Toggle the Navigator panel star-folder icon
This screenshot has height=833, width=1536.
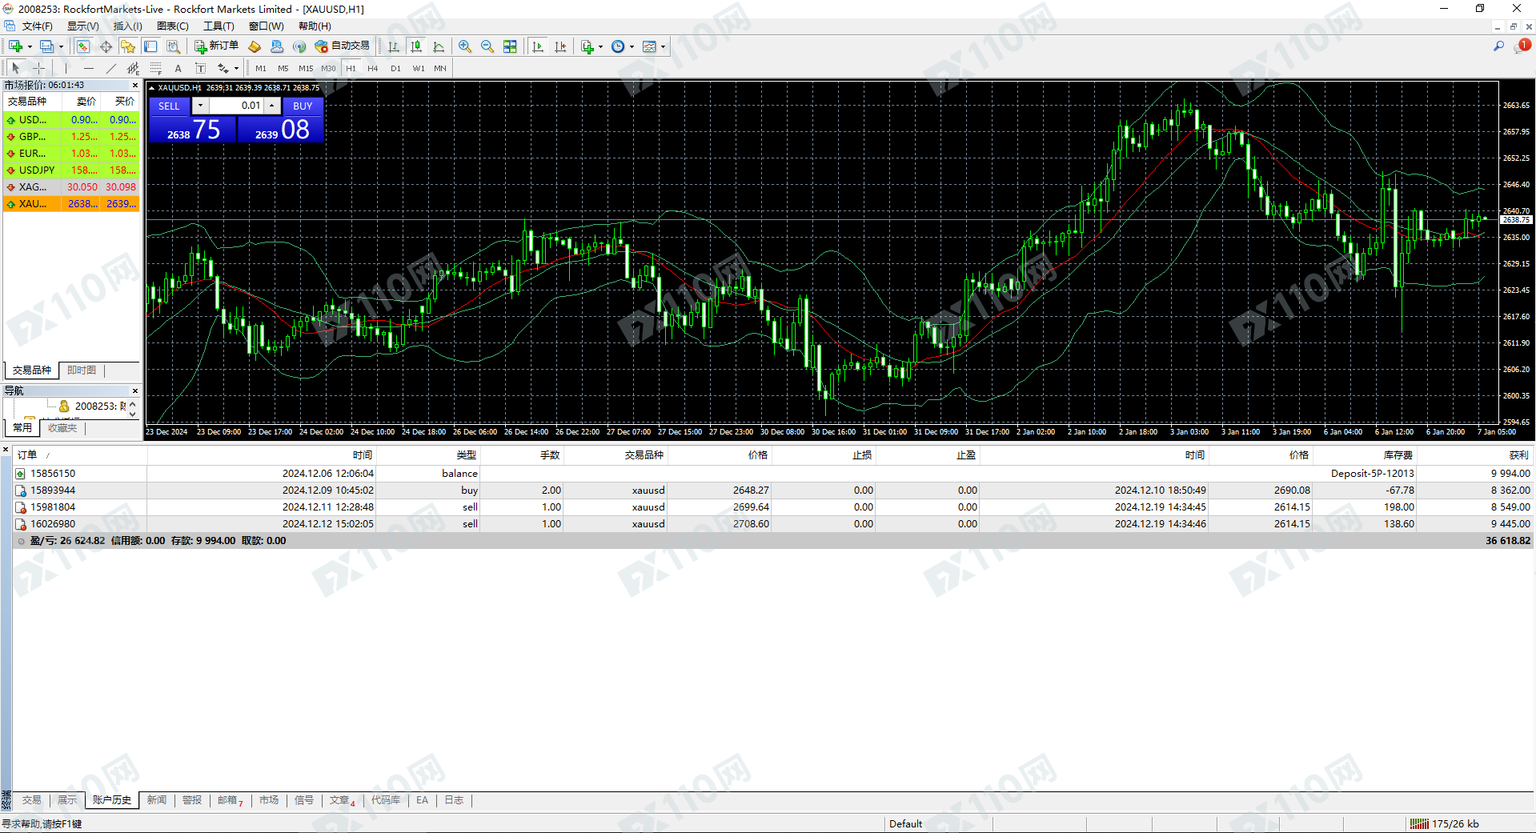(x=128, y=46)
